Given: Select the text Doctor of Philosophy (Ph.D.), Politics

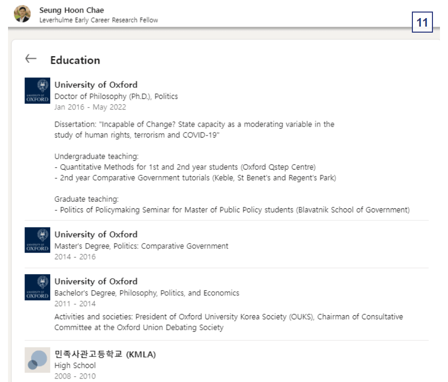Looking at the screenshot, I should (116, 96).
